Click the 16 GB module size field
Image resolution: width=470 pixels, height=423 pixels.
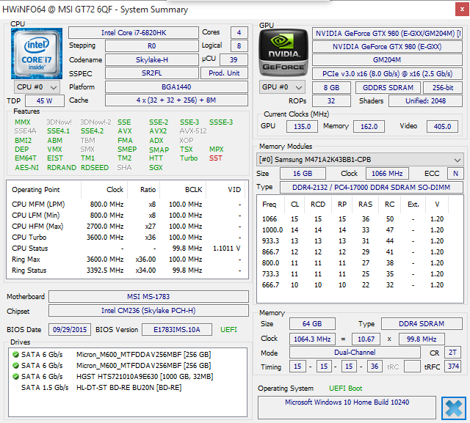(x=303, y=174)
